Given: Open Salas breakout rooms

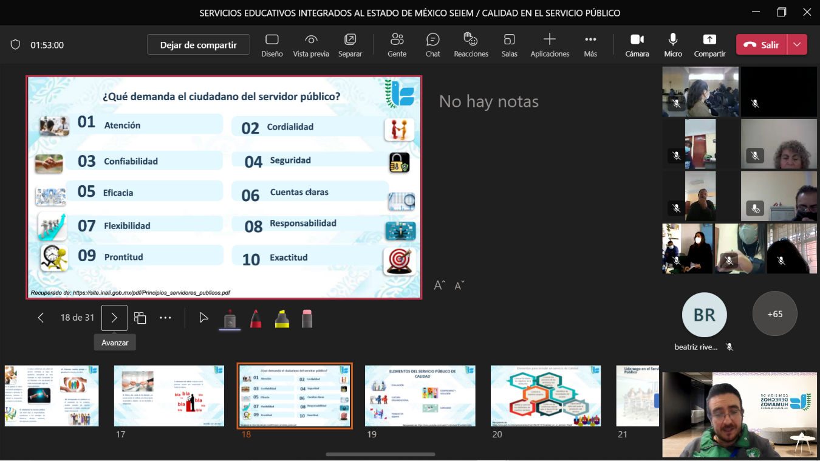Looking at the screenshot, I should click(x=509, y=45).
